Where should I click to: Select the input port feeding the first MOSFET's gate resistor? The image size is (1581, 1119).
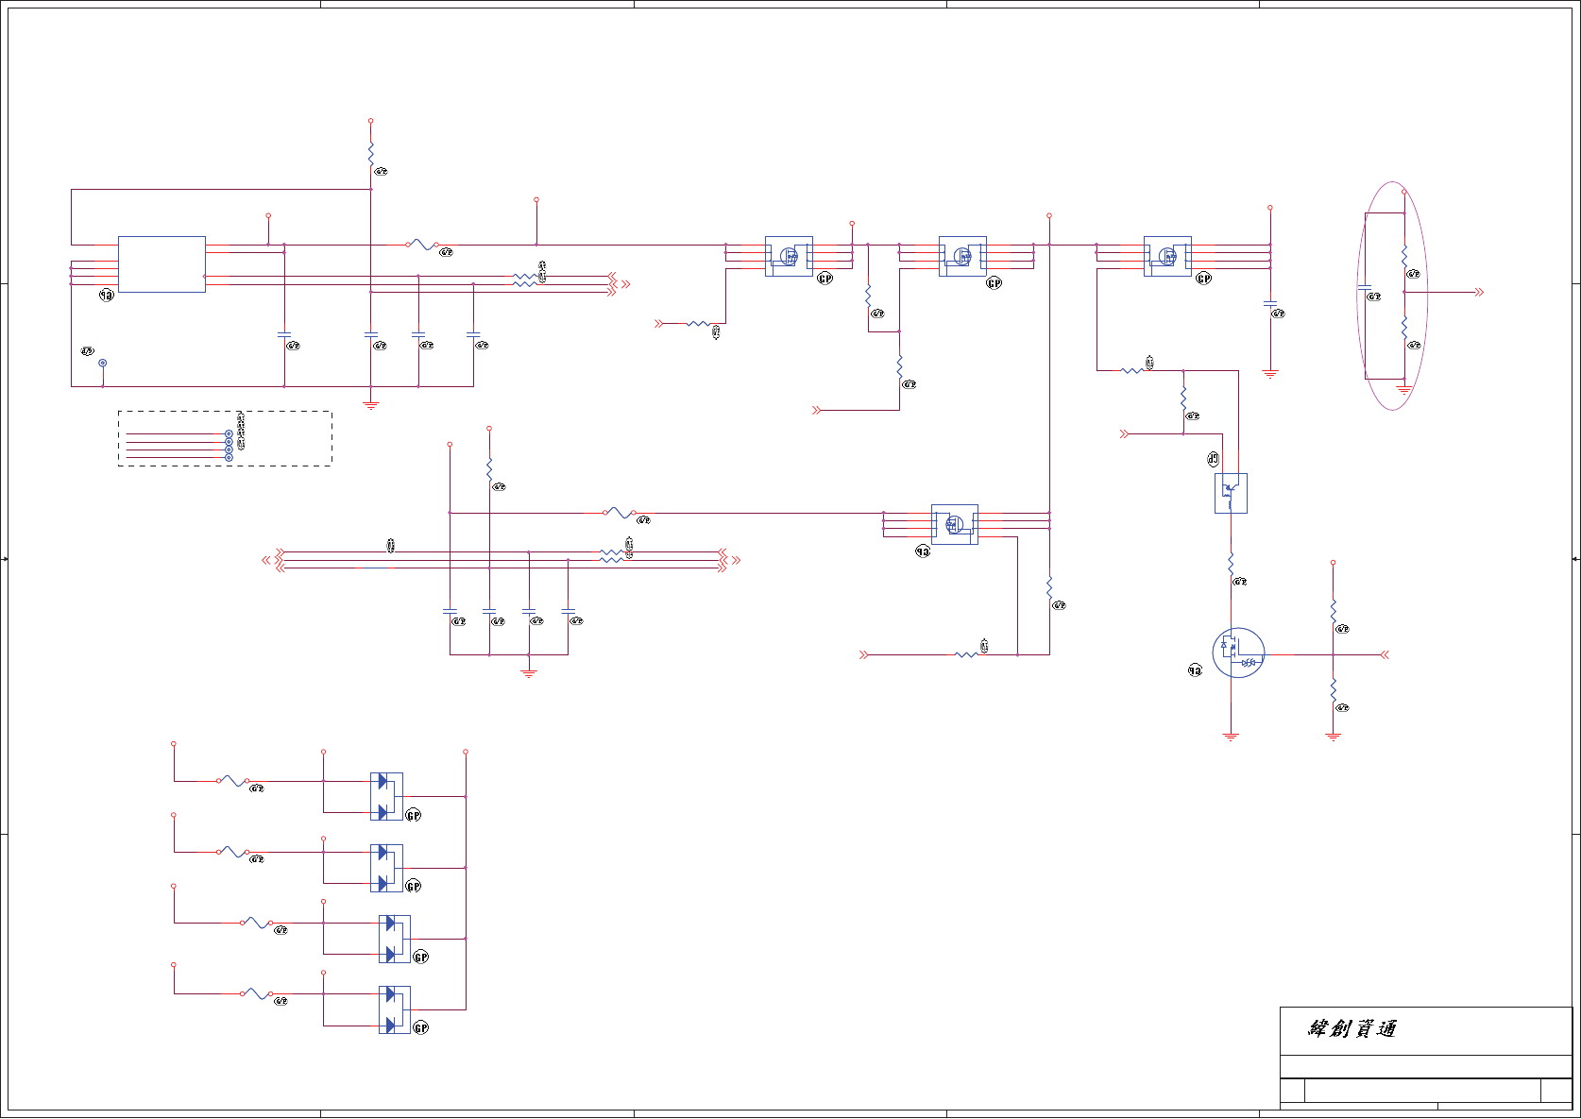(659, 324)
